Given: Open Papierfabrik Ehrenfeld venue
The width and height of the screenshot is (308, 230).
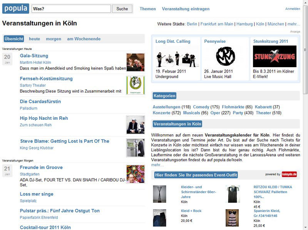Looking at the screenshot, I should click(39, 217).
